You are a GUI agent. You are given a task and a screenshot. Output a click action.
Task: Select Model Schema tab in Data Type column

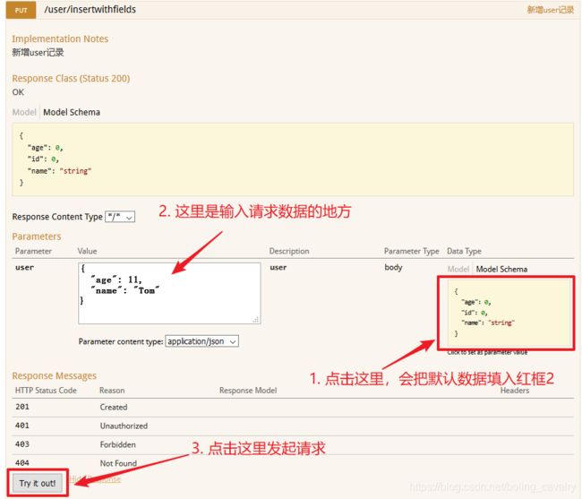pyautogui.click(x=501, y=269)
